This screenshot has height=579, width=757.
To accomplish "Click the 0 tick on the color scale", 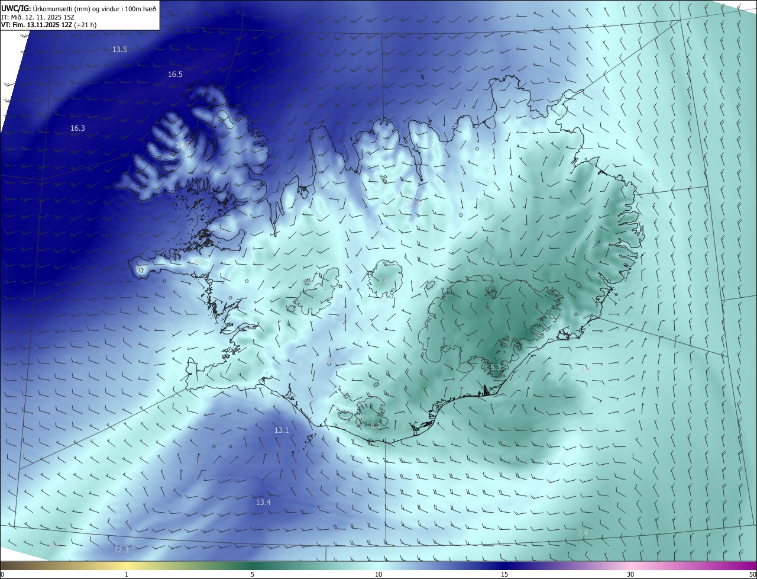I will pos(2,574).
